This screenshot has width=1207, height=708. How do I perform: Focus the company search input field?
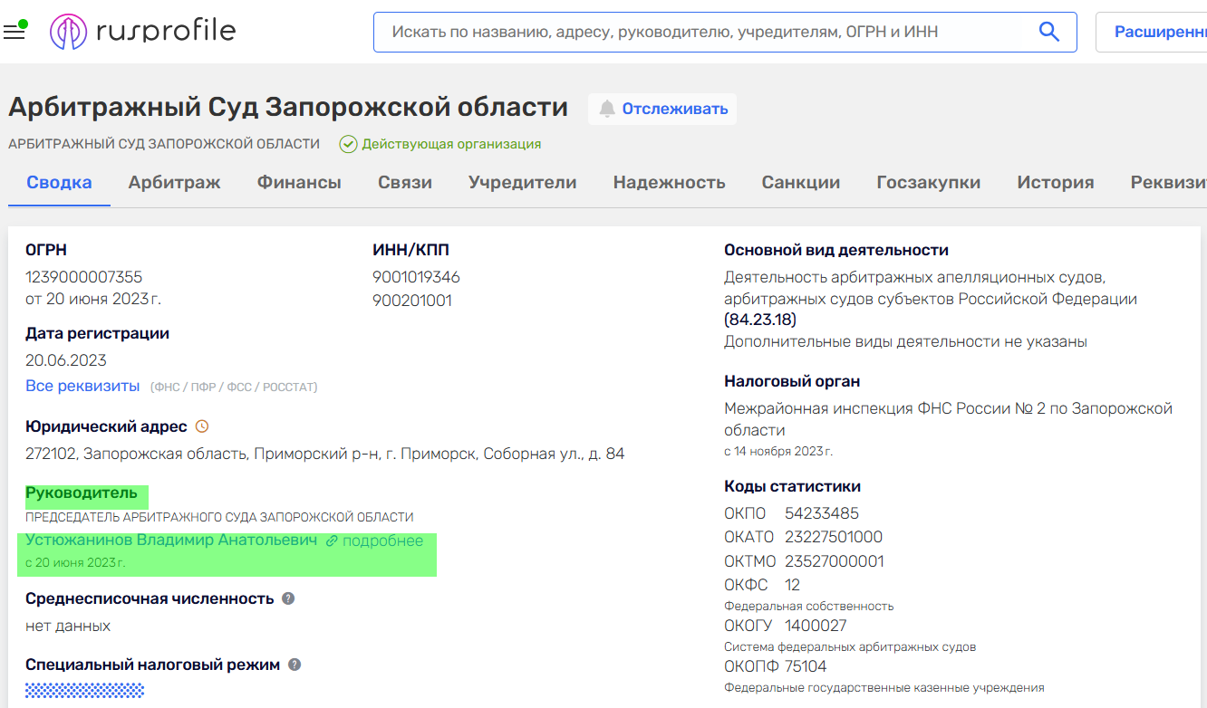[x=707, y=32]
